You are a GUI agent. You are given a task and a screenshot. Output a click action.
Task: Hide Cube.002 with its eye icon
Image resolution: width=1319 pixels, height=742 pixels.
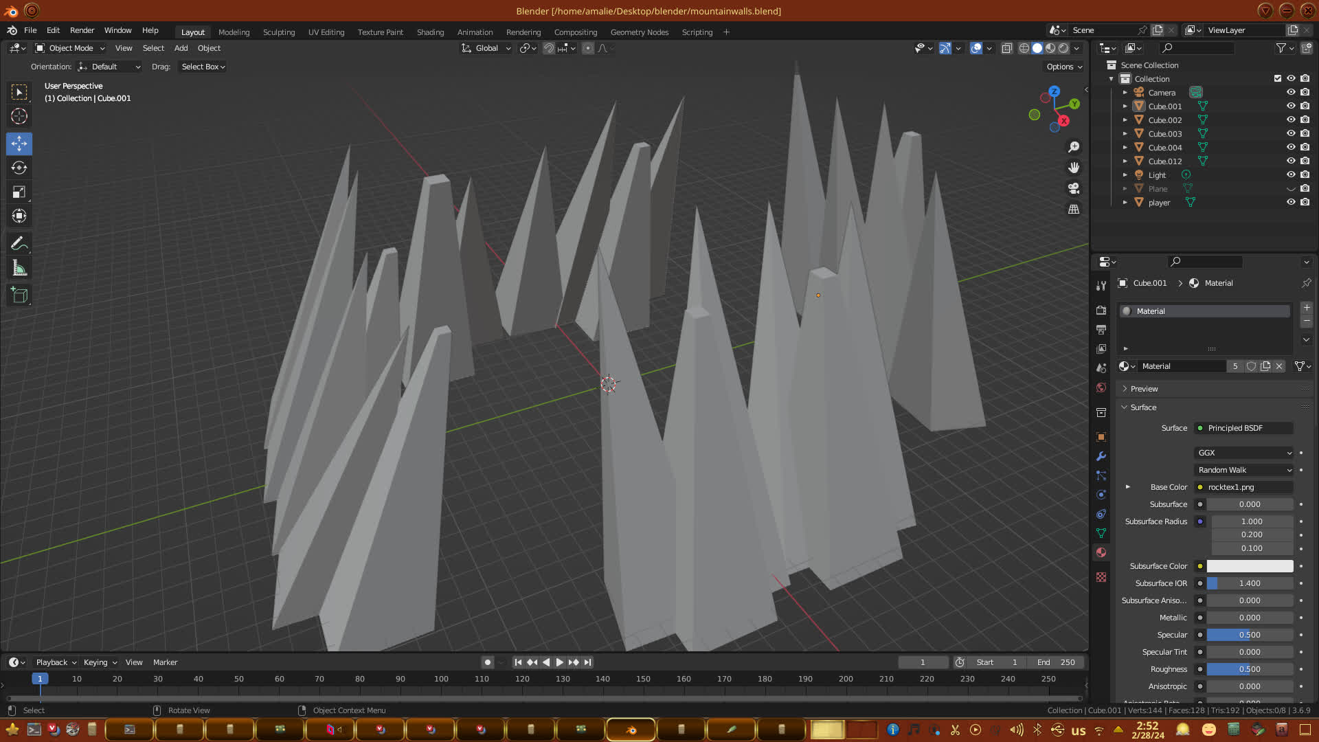click(x=1291, y=120)
